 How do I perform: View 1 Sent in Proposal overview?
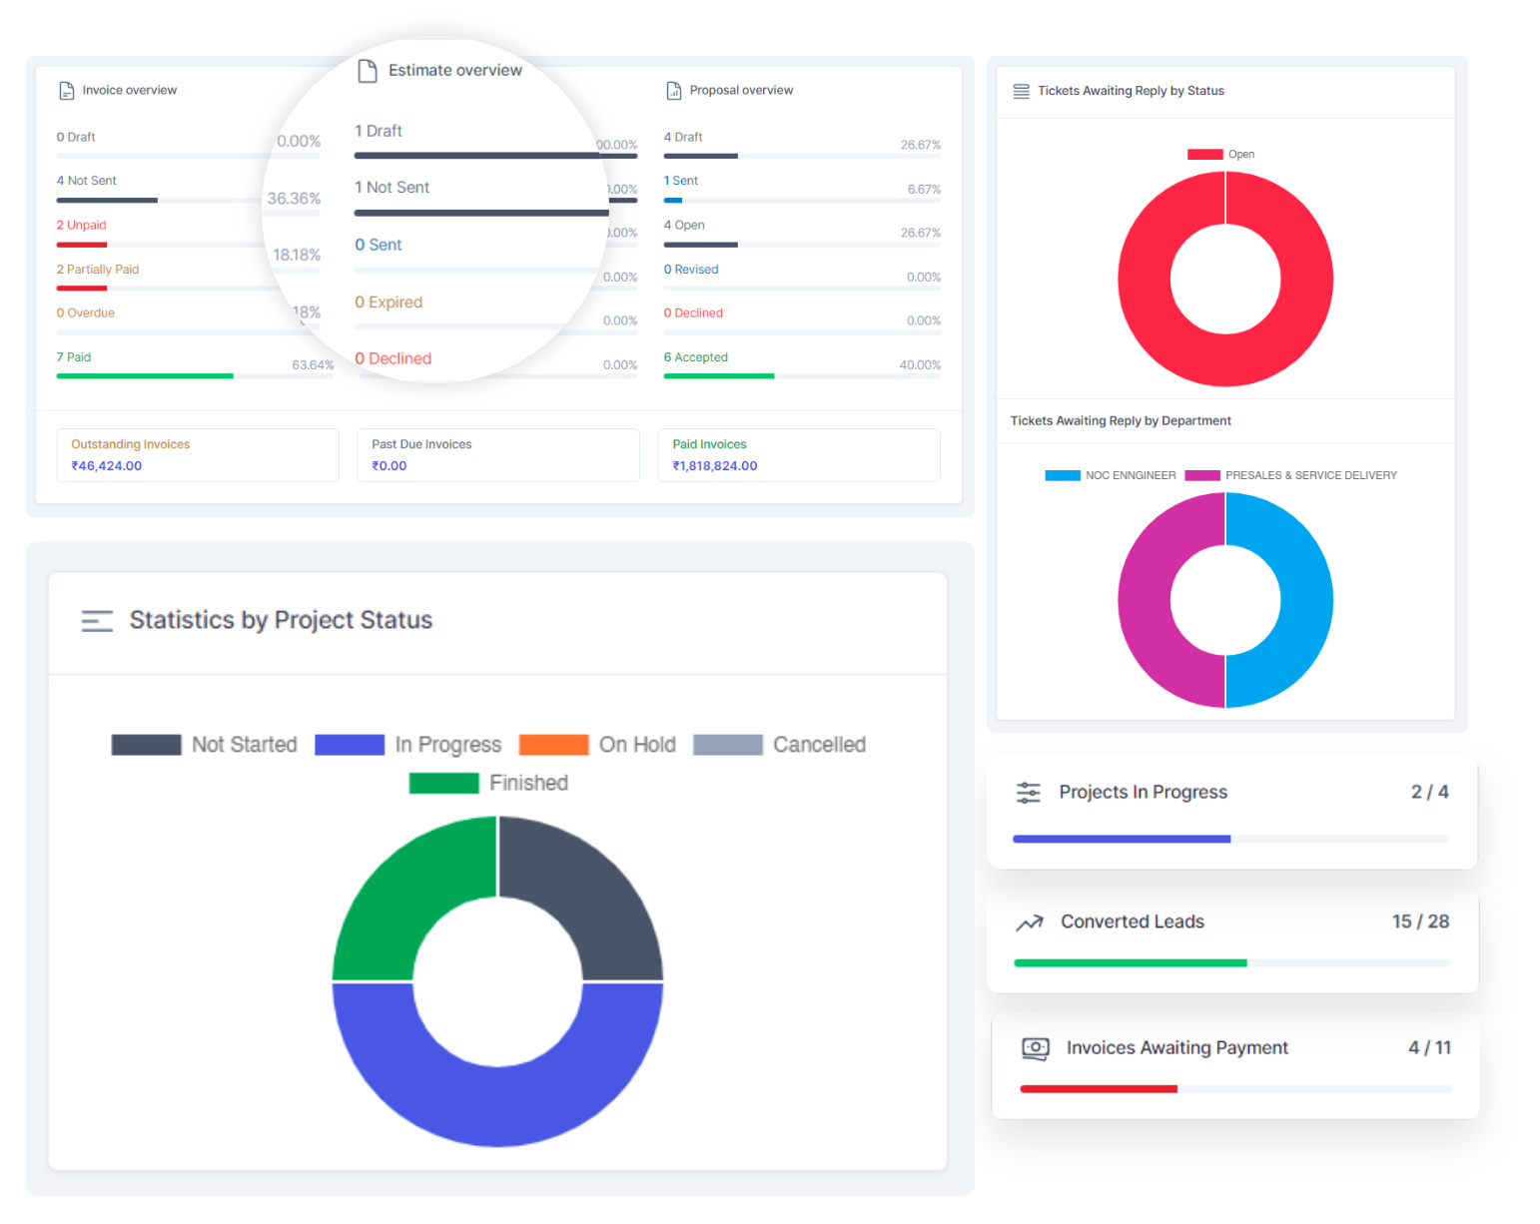[x=681, y=181]
